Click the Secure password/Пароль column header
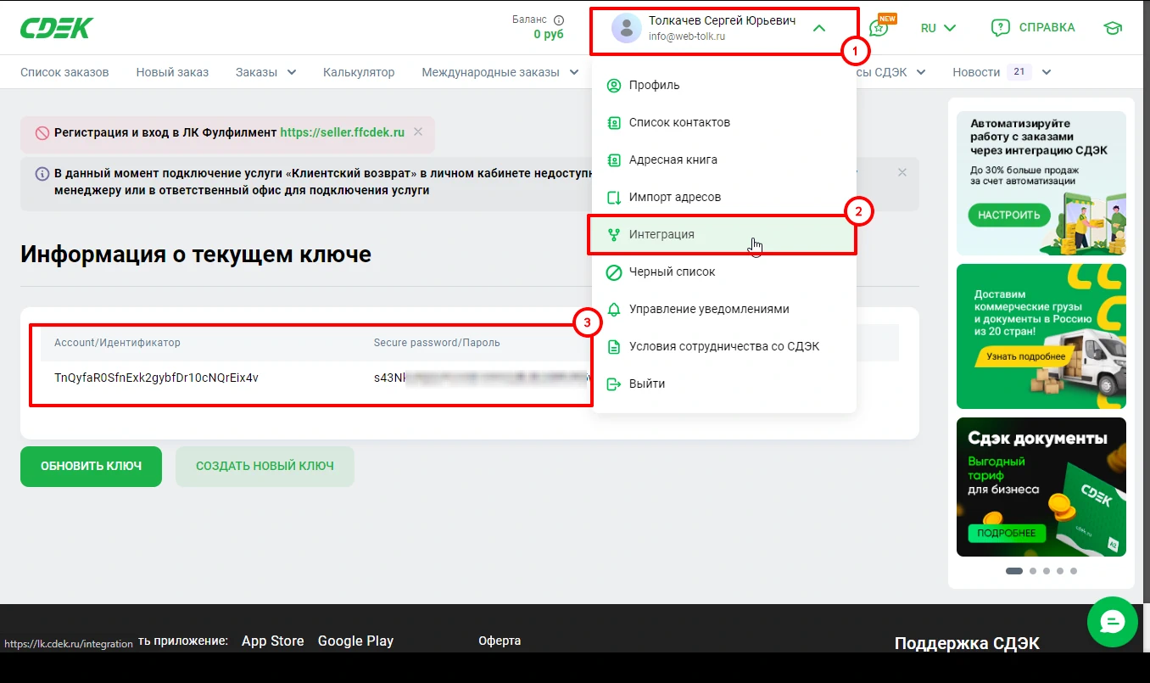The width and height of the screenshot is (1150, 683). click(437, 343)
